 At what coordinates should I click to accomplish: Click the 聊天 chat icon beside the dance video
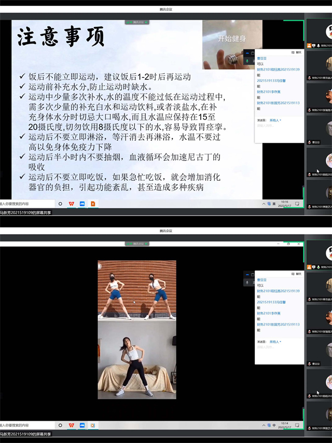(293, 274)
